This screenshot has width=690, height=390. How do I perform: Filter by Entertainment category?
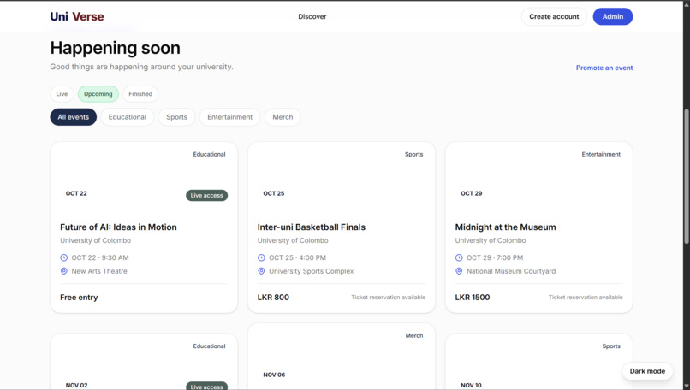229,117
